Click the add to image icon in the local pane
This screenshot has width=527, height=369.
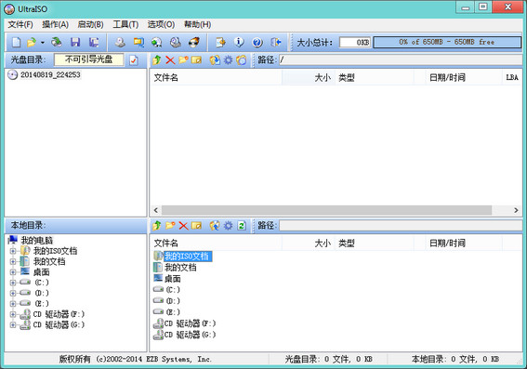(215, 226)
